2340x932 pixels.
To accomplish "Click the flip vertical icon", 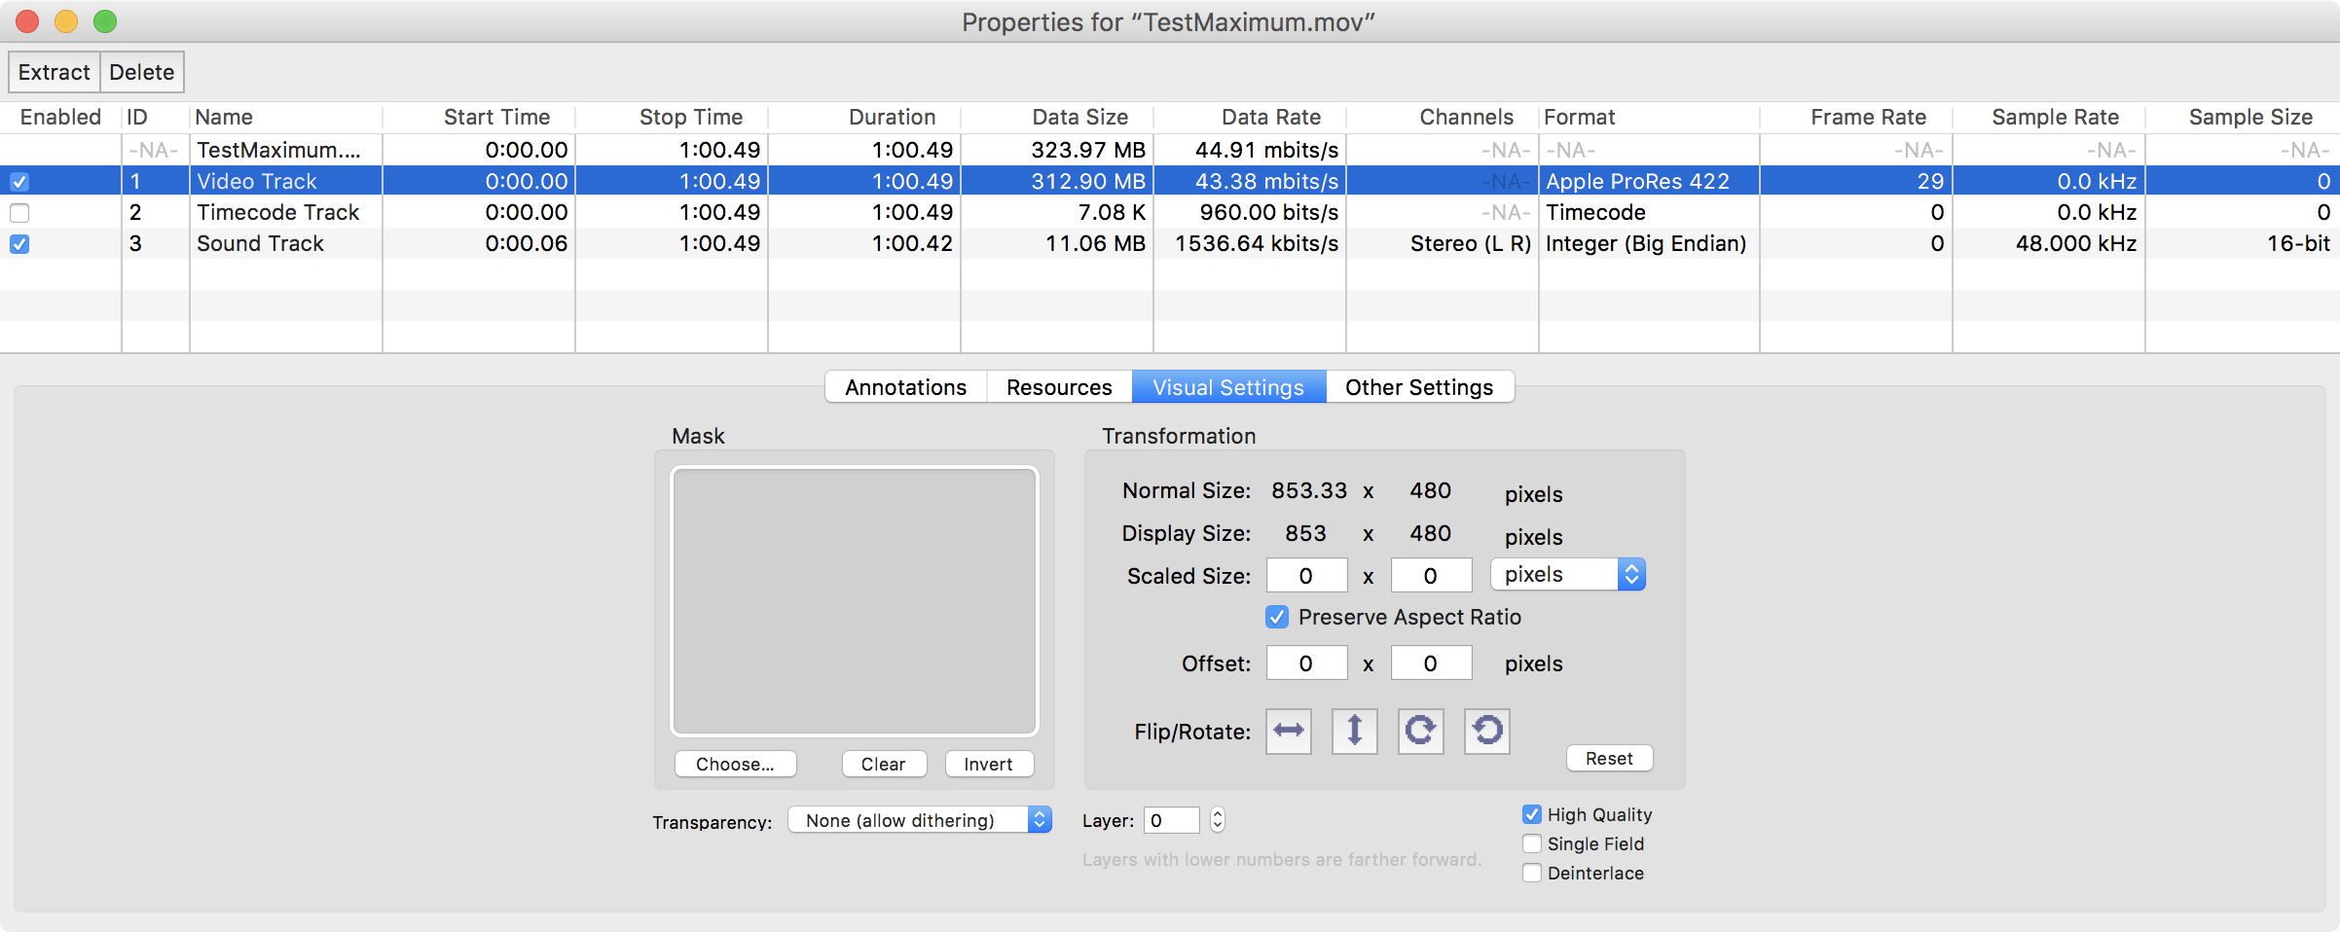I will coord(1354,731).
